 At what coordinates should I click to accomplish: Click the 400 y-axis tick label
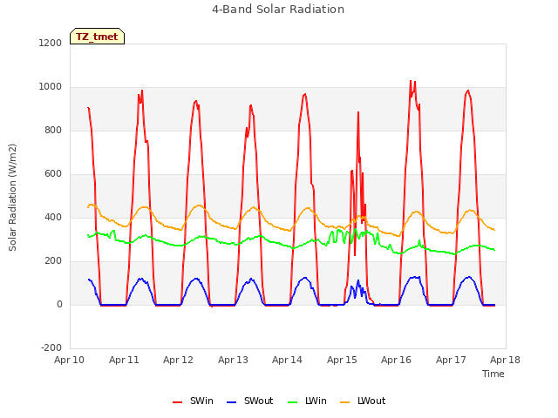(53, 217)
